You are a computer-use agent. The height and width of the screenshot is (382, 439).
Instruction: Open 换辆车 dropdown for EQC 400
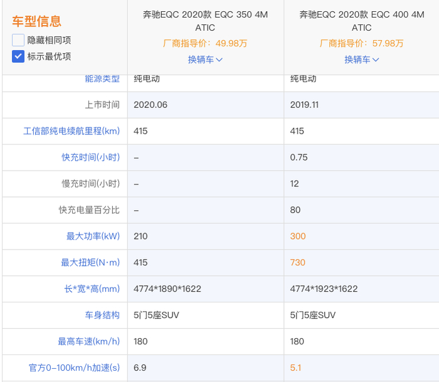pos(361,60)
